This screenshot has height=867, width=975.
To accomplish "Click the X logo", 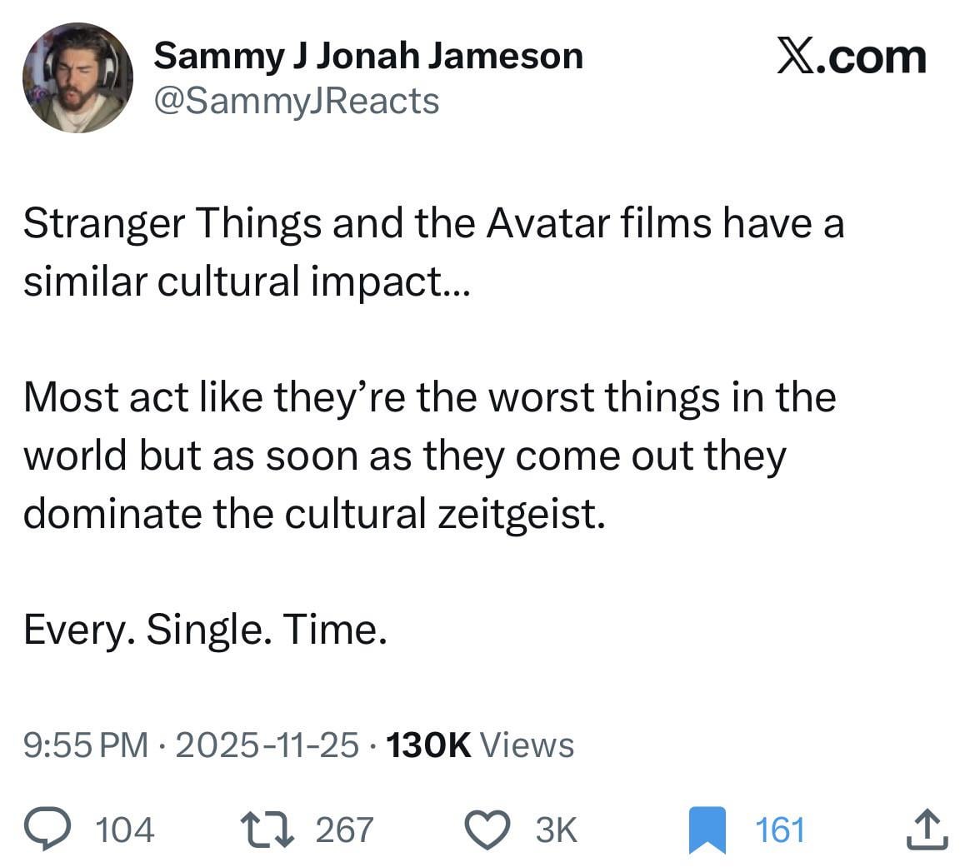I will 797,57.
